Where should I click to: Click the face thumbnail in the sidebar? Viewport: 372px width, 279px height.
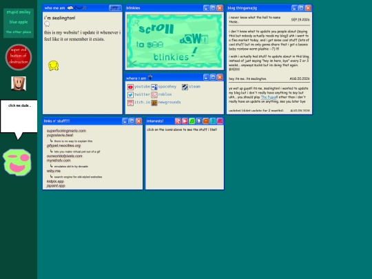click(x=19, y=83)
